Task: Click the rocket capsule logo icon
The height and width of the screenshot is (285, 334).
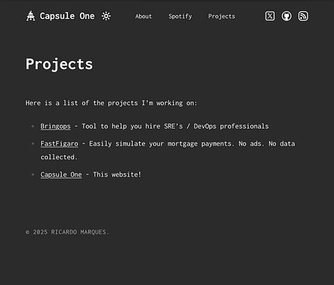Action: [x=31, y=16]
